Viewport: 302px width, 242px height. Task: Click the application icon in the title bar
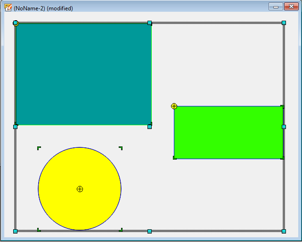(x=8, y=8)
